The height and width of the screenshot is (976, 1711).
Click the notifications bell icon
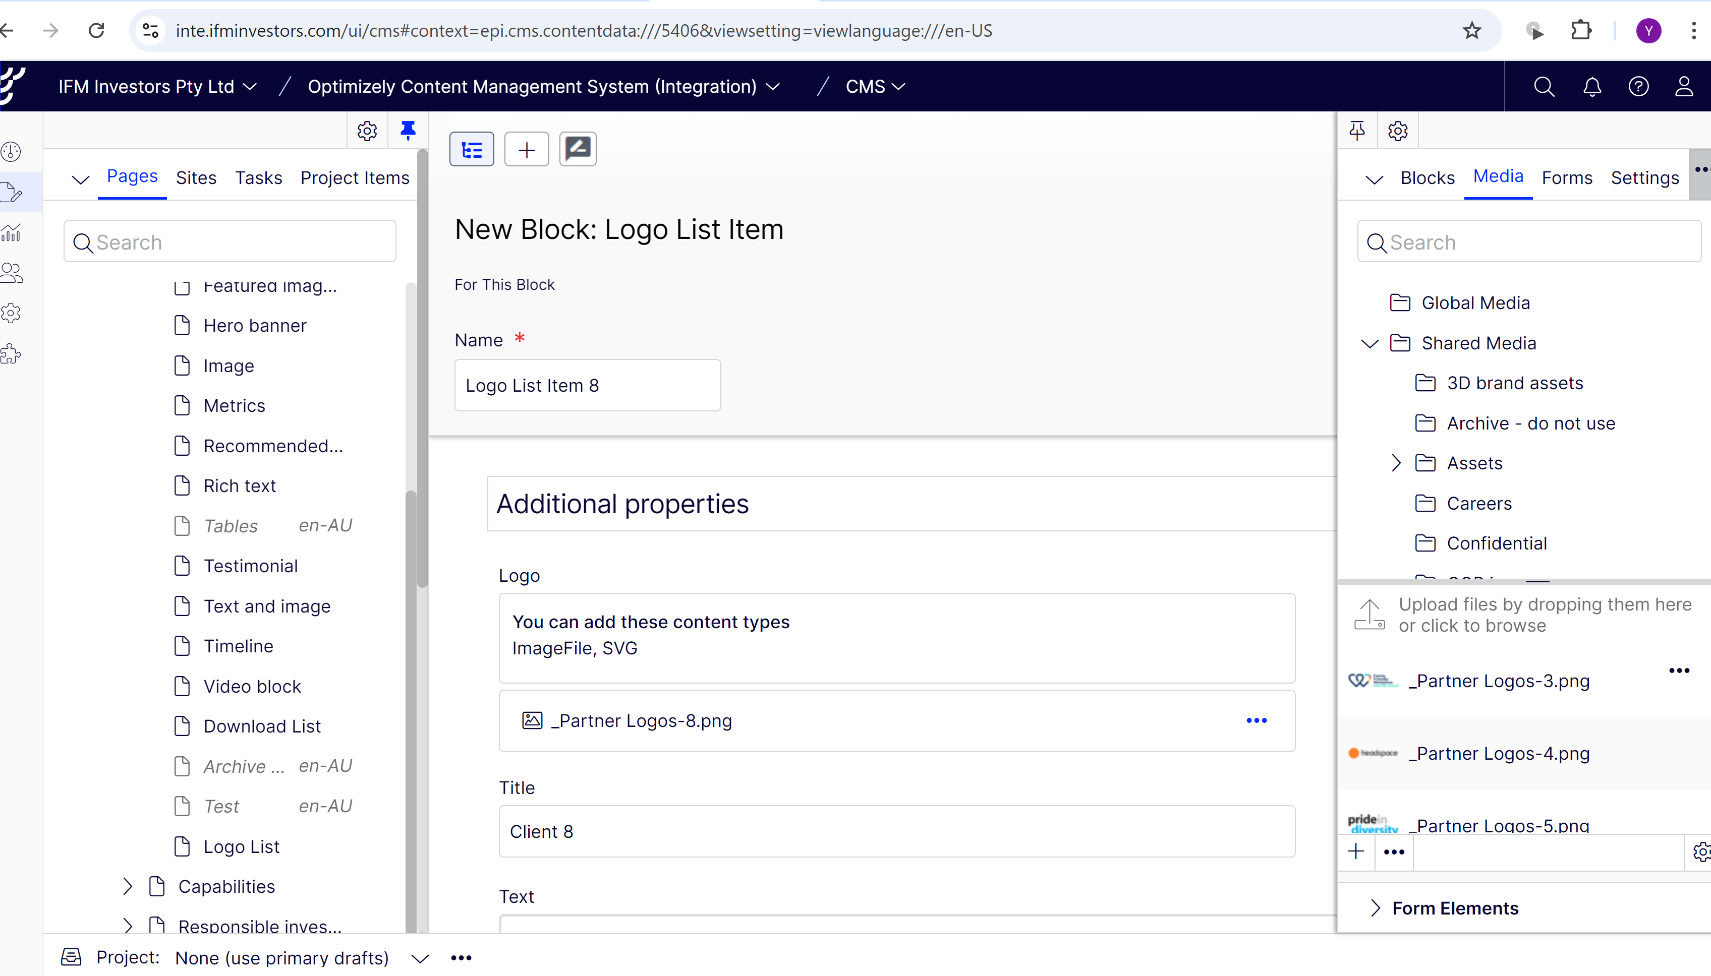(1591, 87)
